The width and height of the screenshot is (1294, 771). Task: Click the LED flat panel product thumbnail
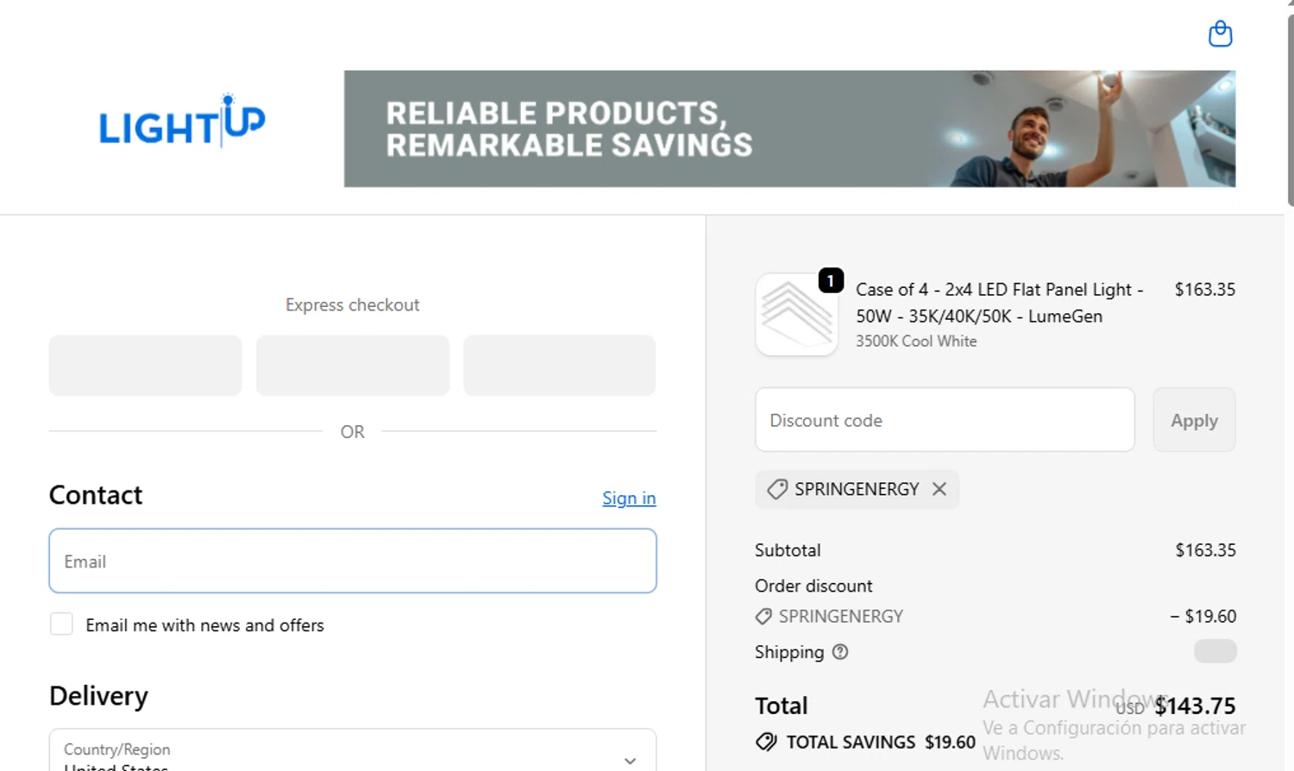click(x=796, y=315)
